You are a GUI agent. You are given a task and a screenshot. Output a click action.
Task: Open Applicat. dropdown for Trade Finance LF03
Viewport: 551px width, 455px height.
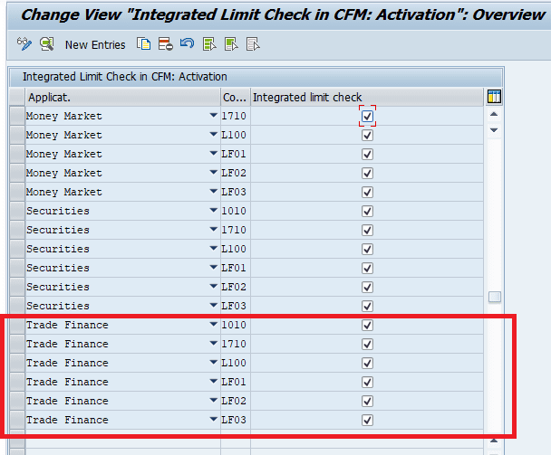[213, 420]
